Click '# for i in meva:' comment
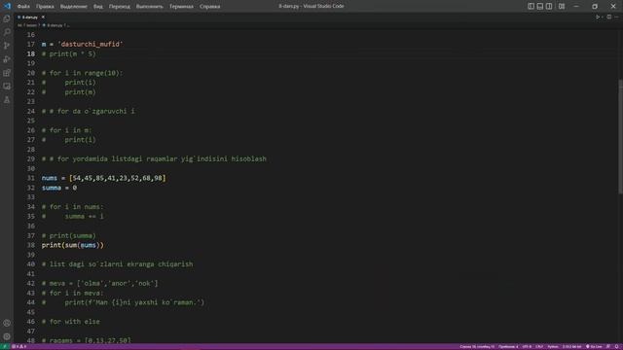Viewport: 623px width, 350px height. (72, 293)
